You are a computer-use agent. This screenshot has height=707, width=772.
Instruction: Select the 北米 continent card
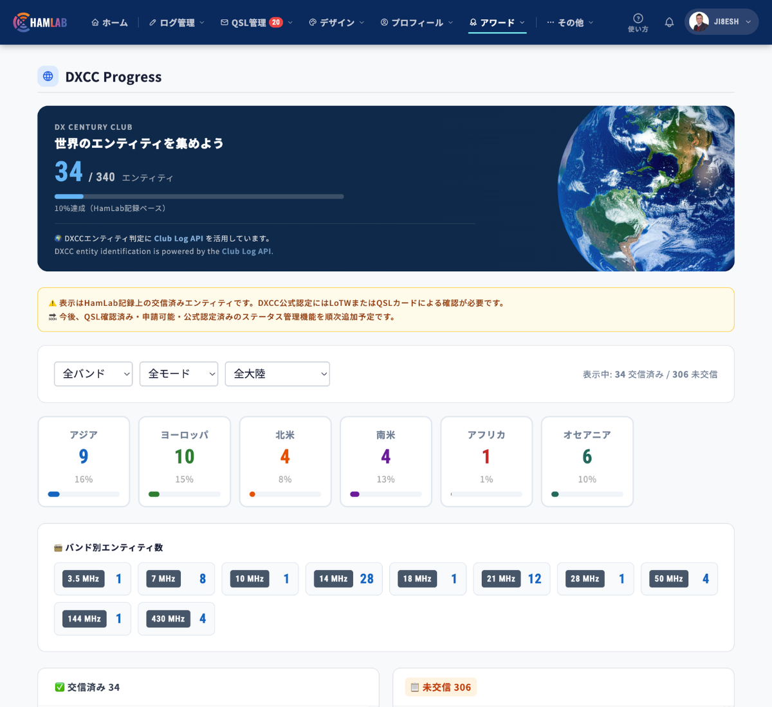pos(285,461)
